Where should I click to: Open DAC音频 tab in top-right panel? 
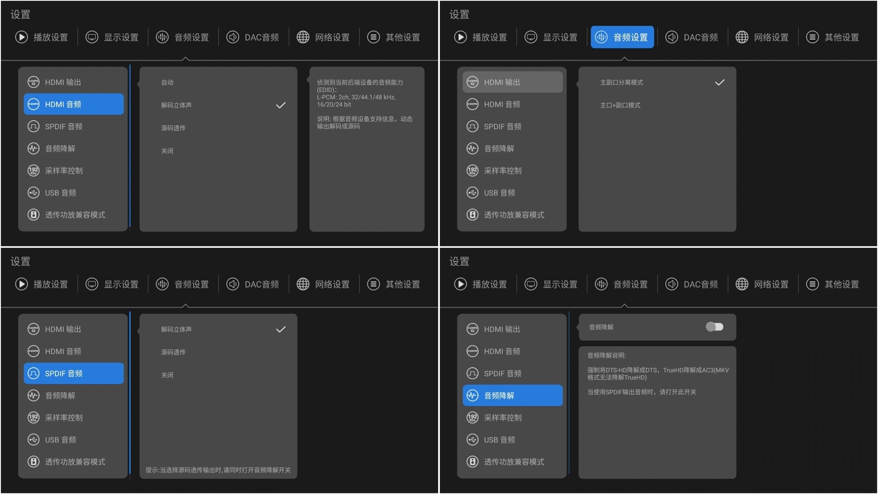[692, 37]
